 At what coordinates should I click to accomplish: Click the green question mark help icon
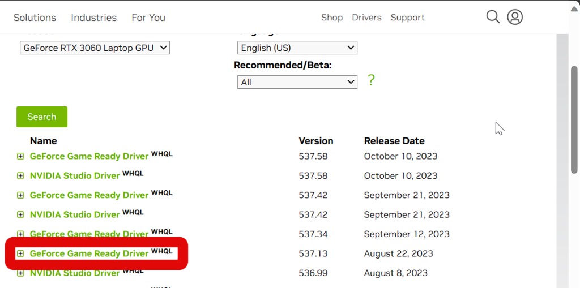pyautogui.click(x=371, y=80)
